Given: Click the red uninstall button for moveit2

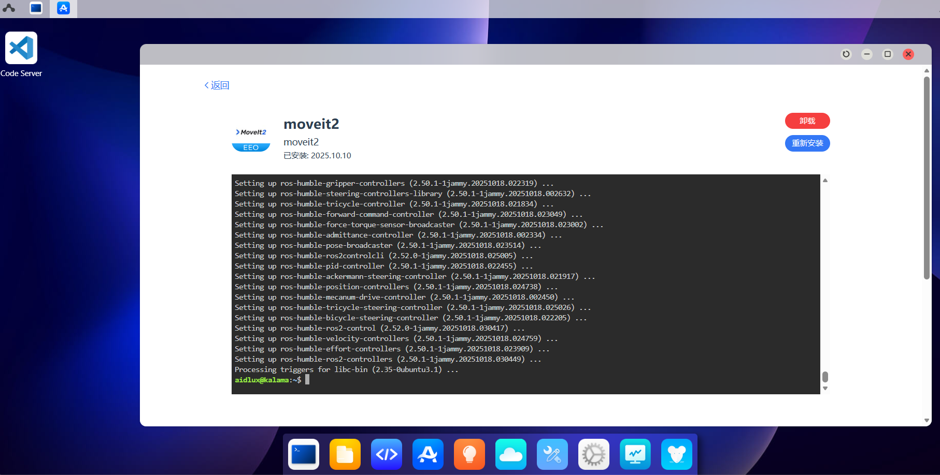Looking at the screenshot, I should click(x=807, y=121).
